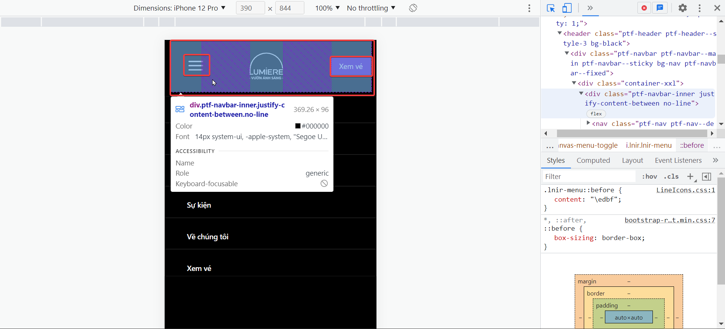Viewport: 725px width, 329px height.
Task: Collapse the header ptf-header element node
Action: click(560, 33)
